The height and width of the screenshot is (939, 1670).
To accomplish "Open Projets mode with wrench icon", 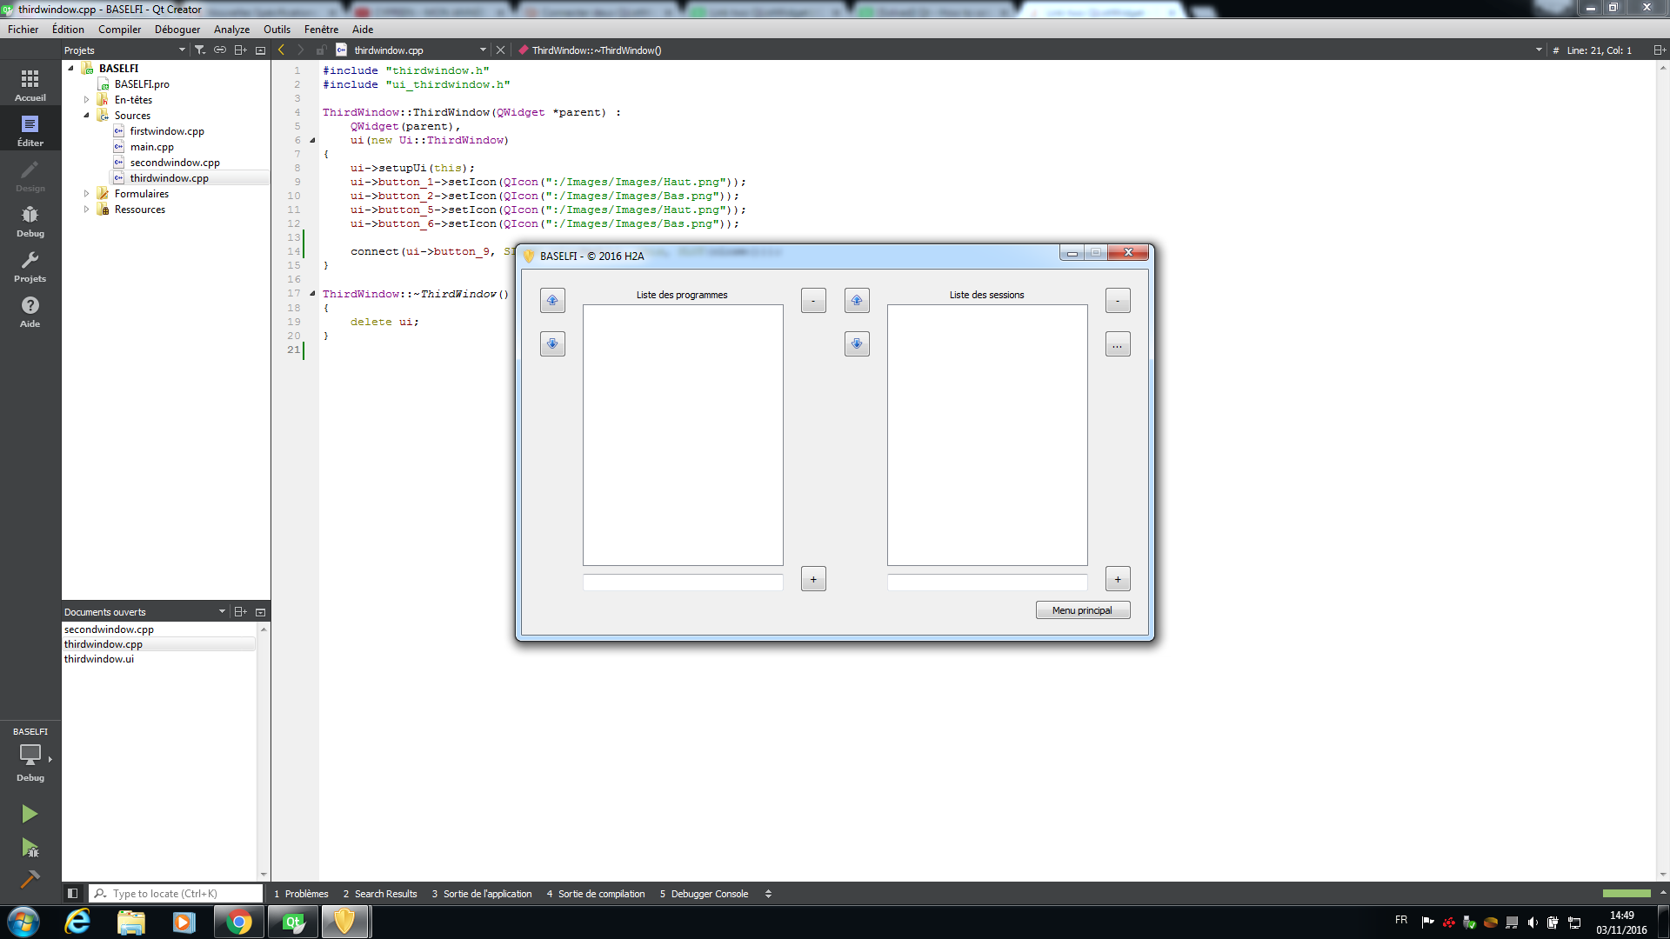I will 30,266.
